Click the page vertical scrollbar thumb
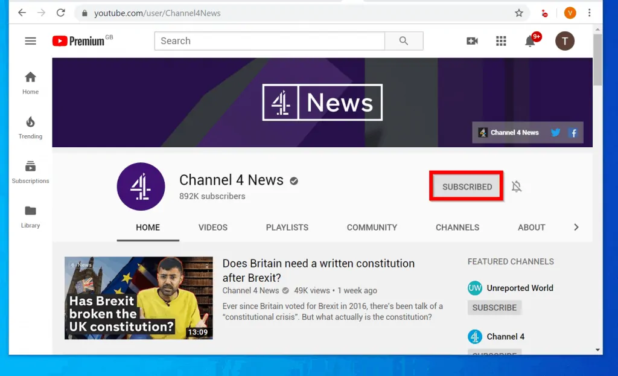The width and height of the screenshot is (618, 376). coord(597,60)
